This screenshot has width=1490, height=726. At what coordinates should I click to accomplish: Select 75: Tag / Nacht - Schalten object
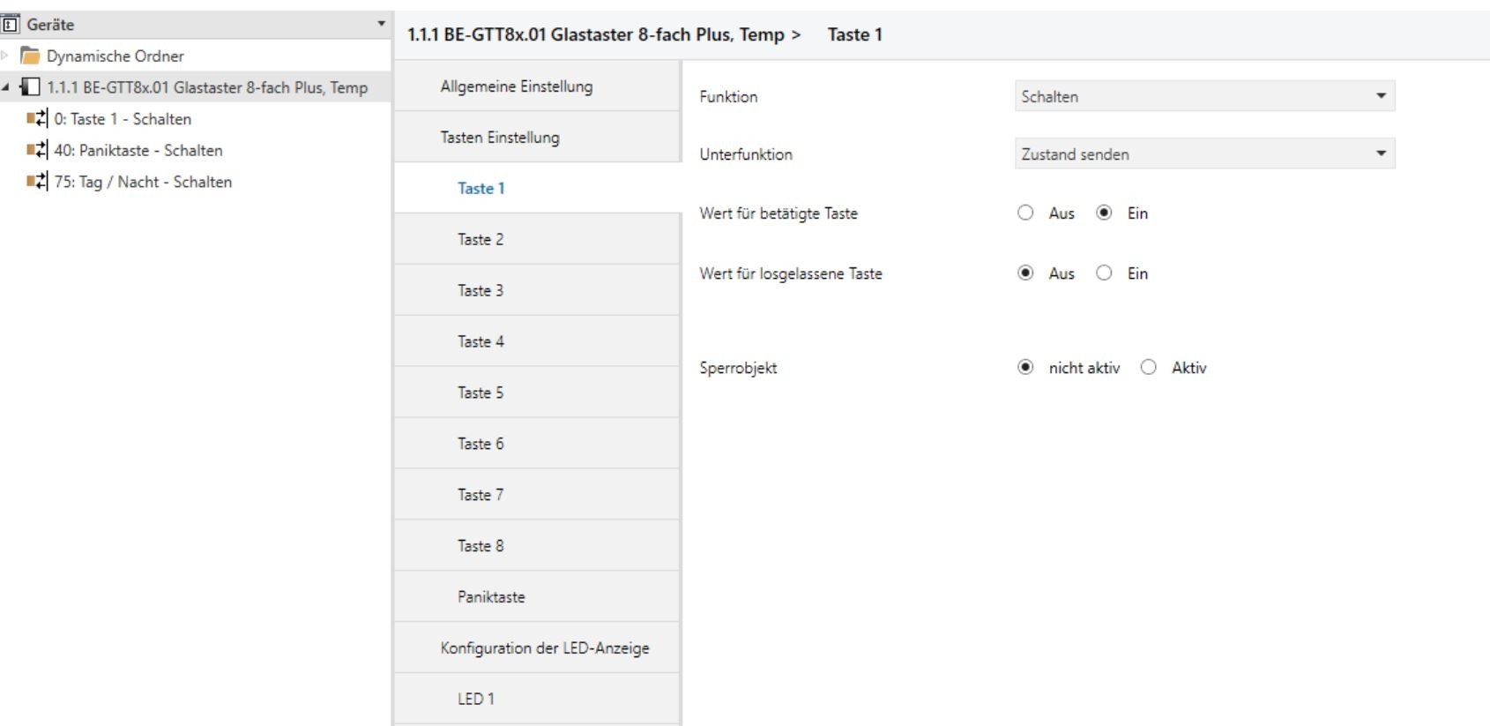[143, 183]
